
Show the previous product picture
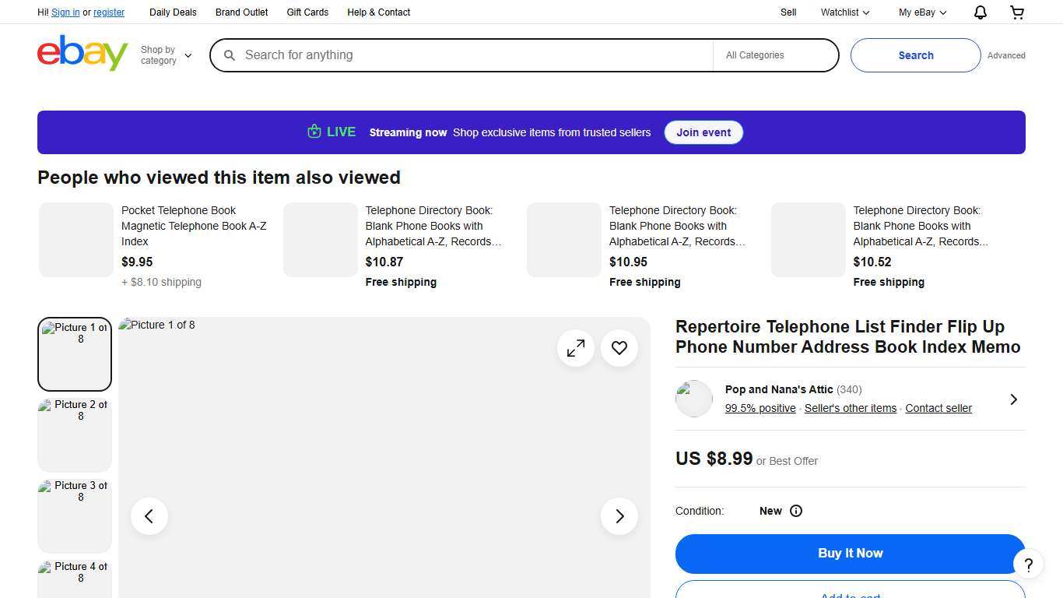tap(149, 515)
